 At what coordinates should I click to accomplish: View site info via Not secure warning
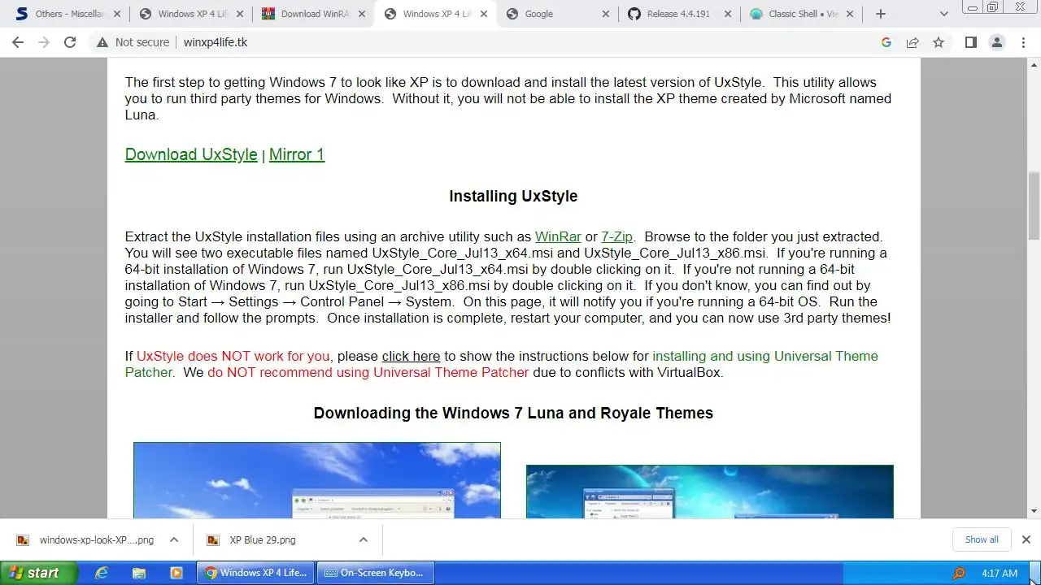(x=133, y=42)
